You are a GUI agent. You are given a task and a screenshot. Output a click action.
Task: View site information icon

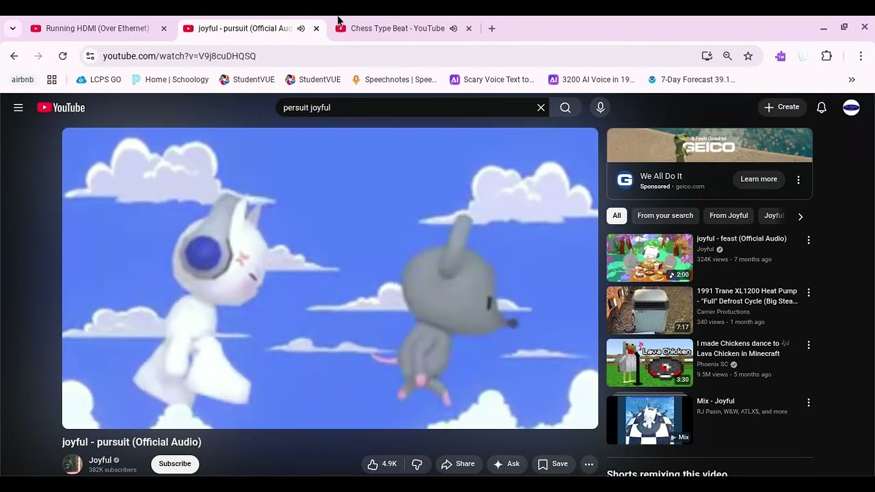coord(90,56)
